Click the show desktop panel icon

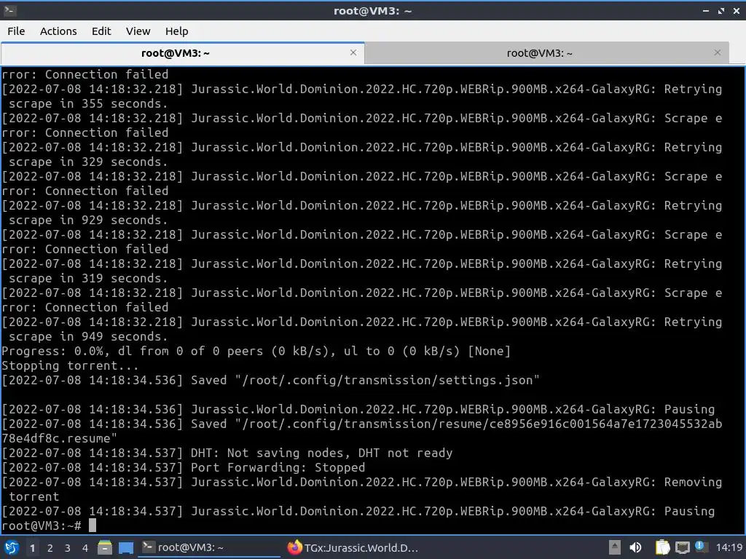coord(126,547)
